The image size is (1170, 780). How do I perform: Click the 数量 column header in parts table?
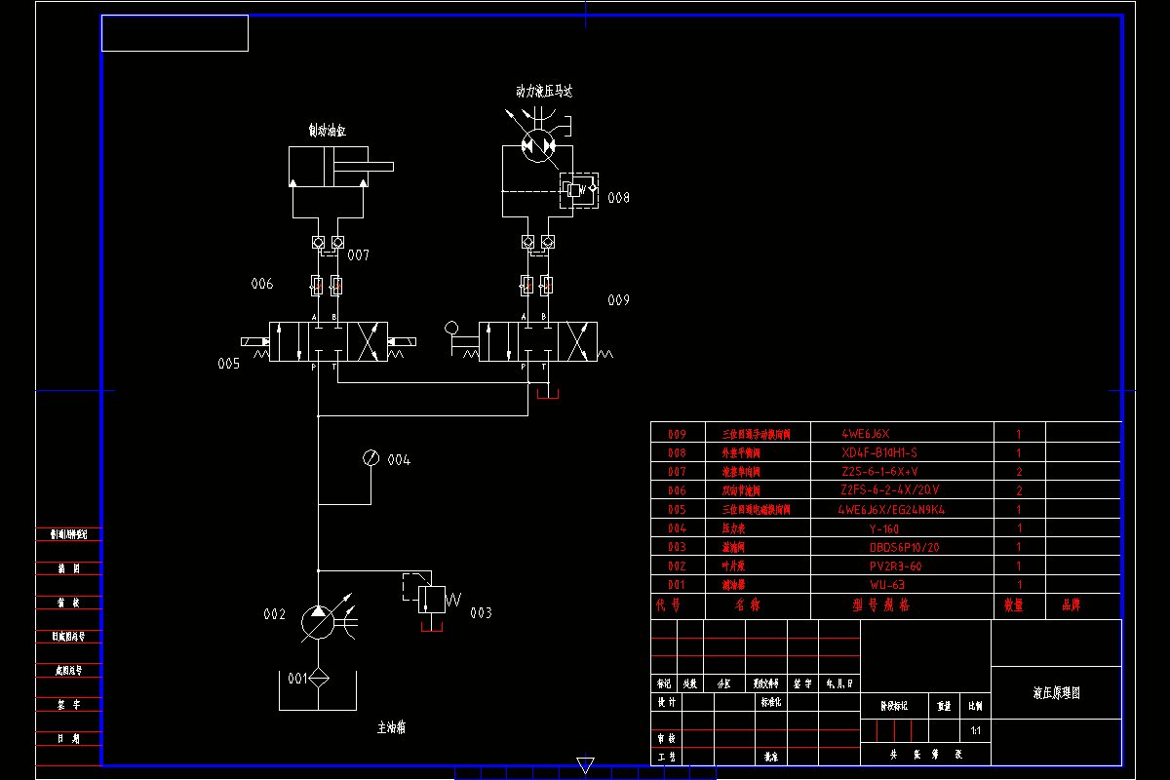(1014, 605)
